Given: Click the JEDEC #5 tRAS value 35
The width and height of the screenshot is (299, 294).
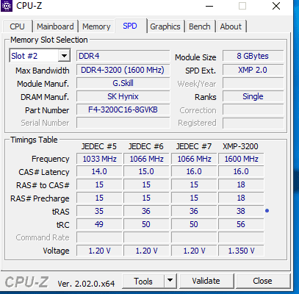Looking at the screenshot, I should pos(99,211).
